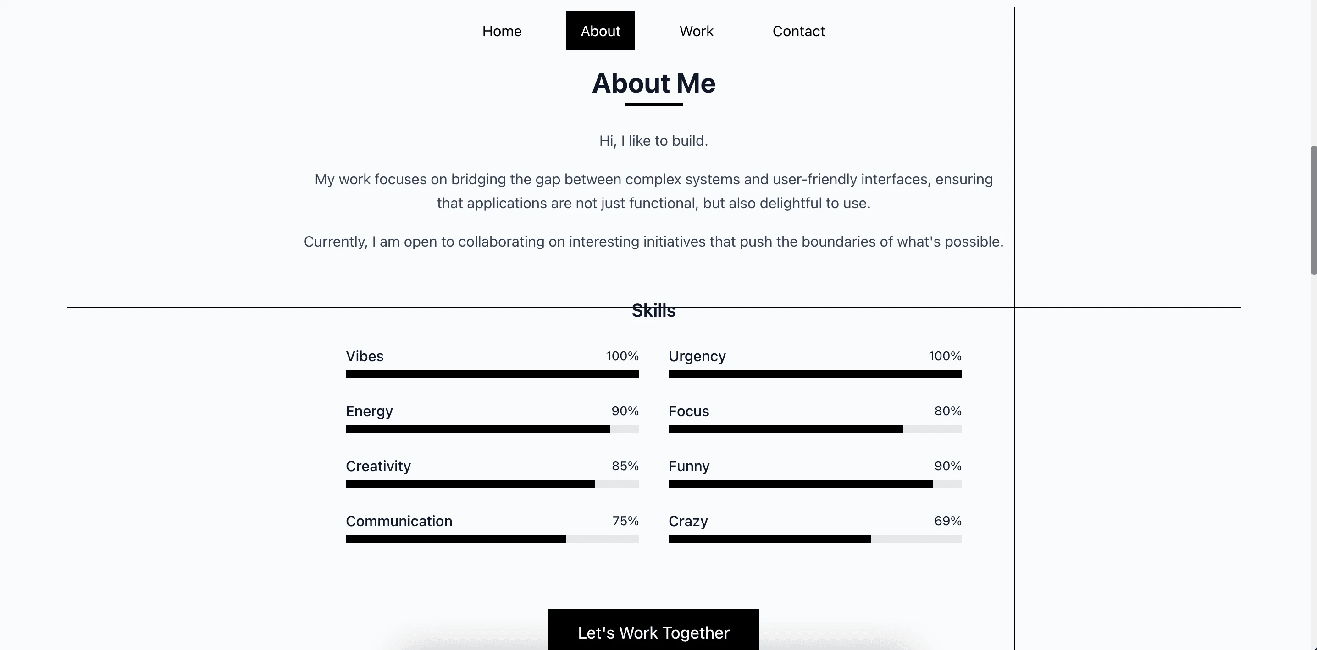Click the Creativity skill label
Viewport: 1317px width, 650px height.
pyautogui.click(x=378, y=466)
